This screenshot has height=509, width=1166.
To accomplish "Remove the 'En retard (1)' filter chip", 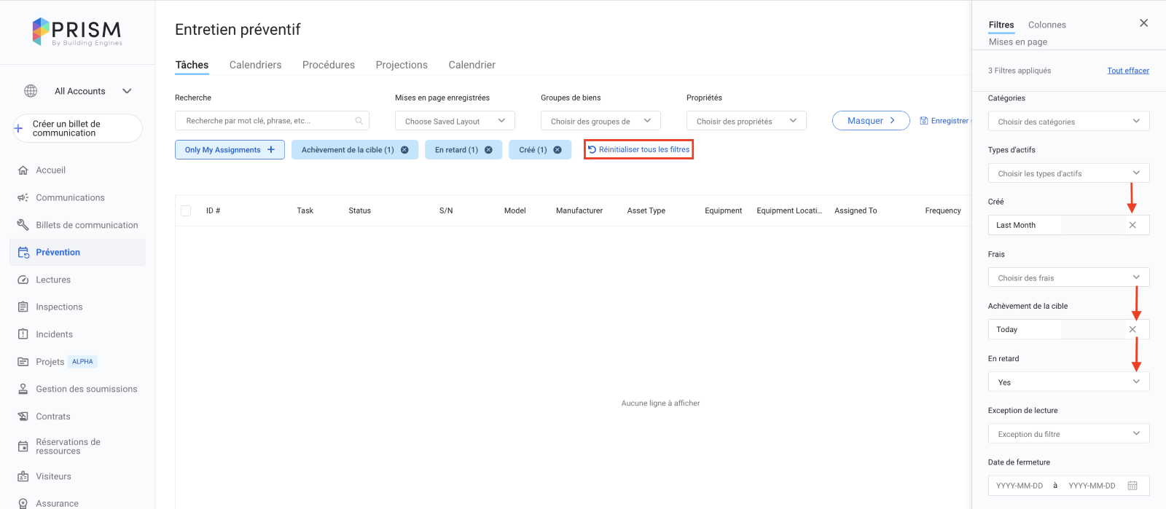I will coord(488,150).
